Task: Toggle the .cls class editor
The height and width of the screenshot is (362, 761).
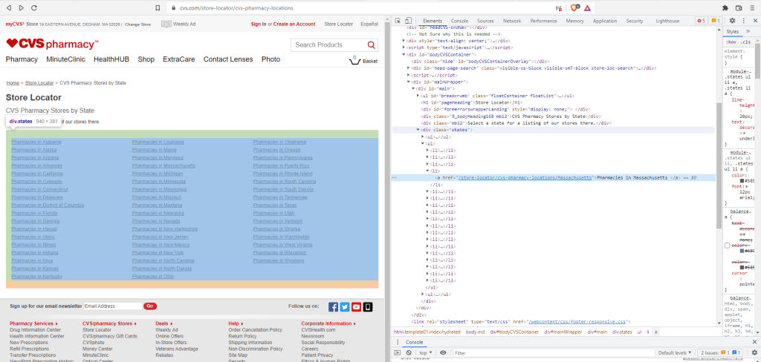Action: [745, 42]
